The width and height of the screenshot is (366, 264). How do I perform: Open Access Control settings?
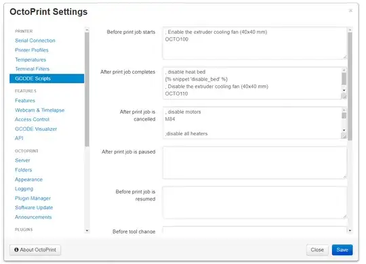coord(32,120)
